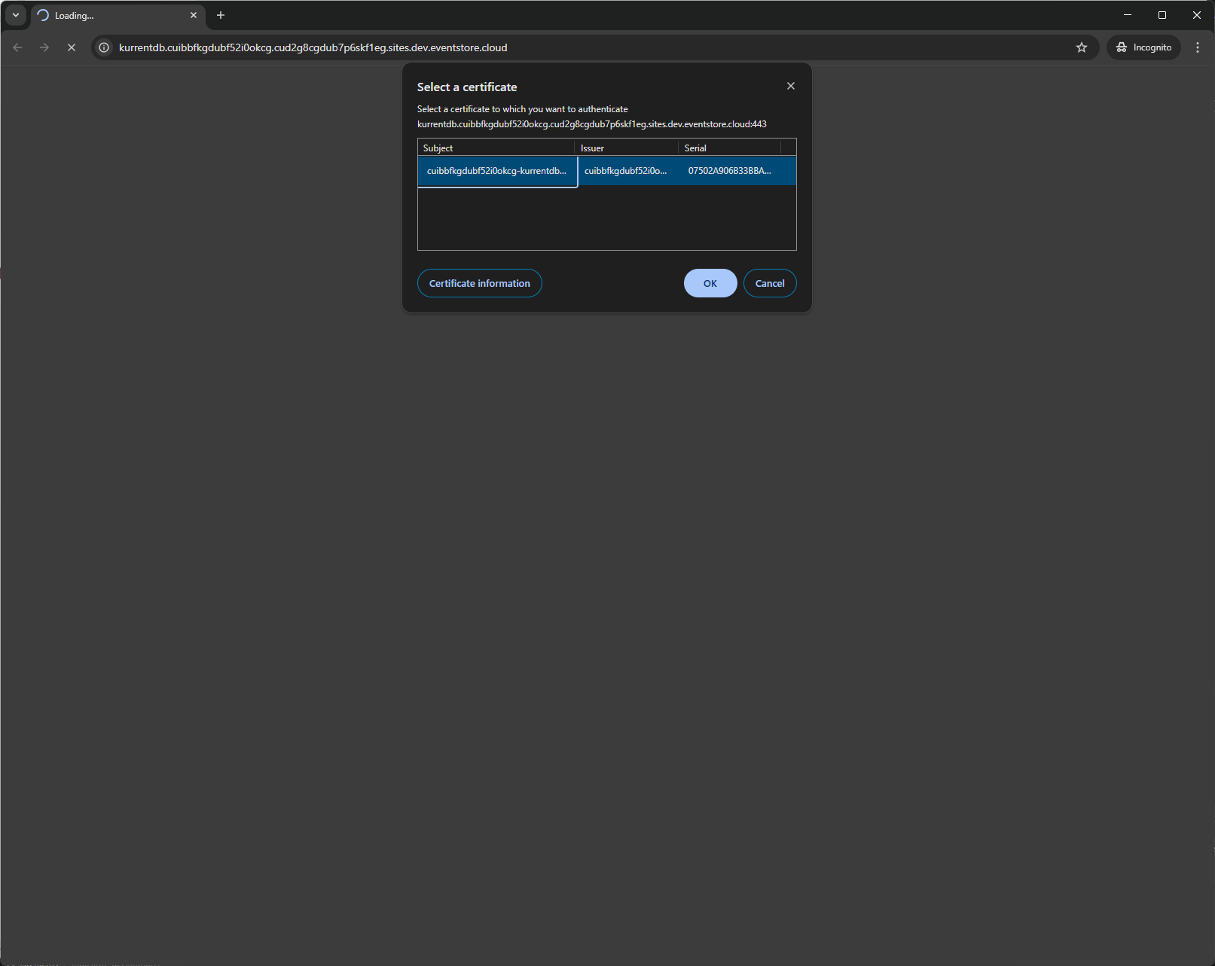Open the site information icon in address bar
1215x966 pixels.
tap(103, 47)
